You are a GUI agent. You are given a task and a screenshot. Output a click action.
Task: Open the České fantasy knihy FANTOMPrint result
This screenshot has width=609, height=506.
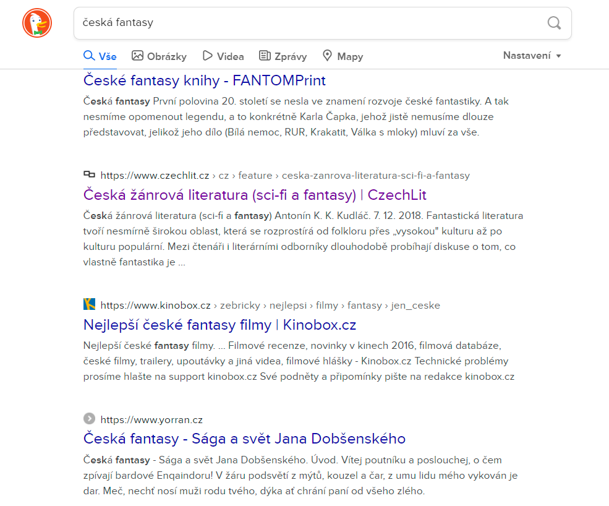pyautogui.click(x=204, y=80)
